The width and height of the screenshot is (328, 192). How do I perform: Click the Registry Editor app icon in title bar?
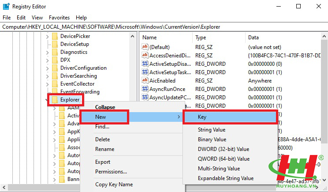click(6, 7)
